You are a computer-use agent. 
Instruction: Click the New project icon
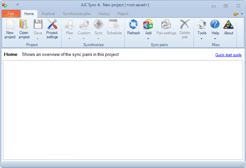tap(10, 24)
